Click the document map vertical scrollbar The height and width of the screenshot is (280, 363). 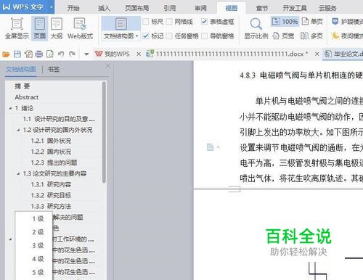click(104, 133)
